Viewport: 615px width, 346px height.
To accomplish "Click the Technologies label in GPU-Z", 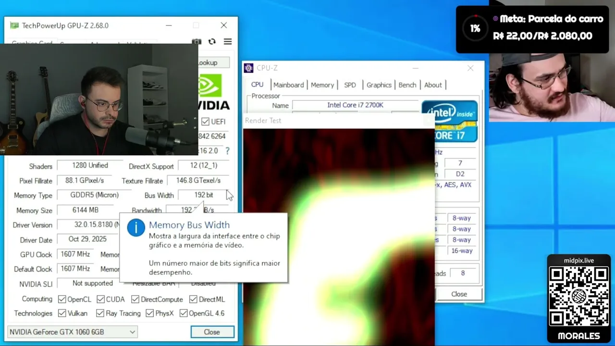I will point(33,313).
